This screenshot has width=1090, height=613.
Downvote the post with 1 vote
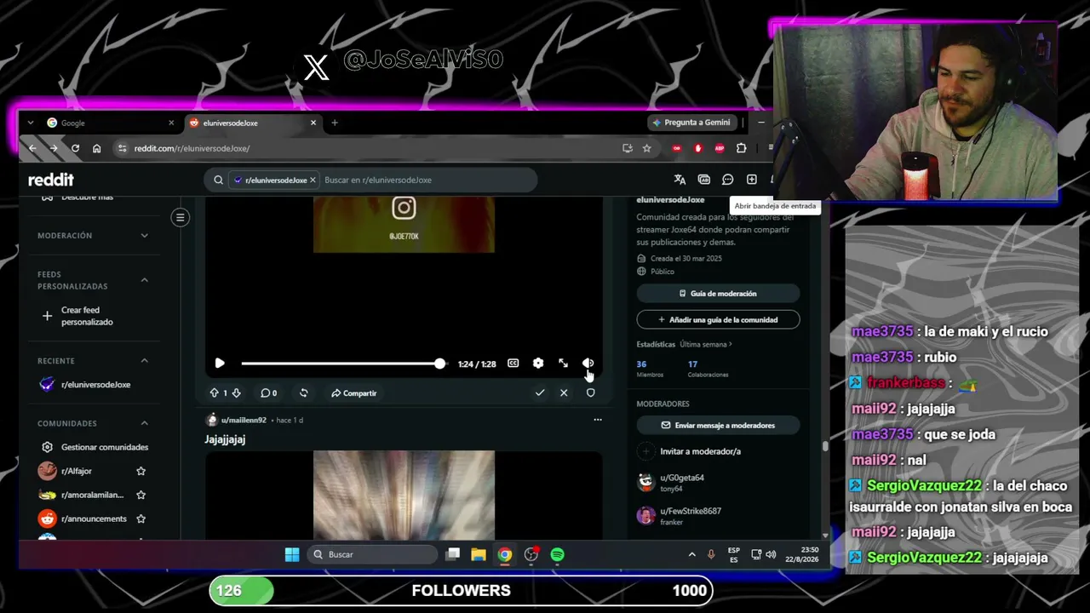(x=236, y=393)
